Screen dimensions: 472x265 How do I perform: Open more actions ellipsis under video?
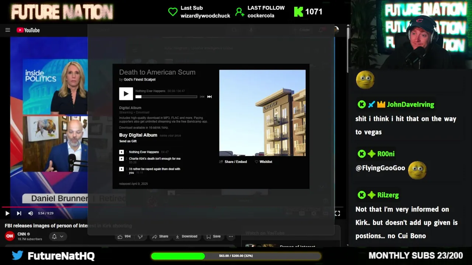click(x=231, y=236)
